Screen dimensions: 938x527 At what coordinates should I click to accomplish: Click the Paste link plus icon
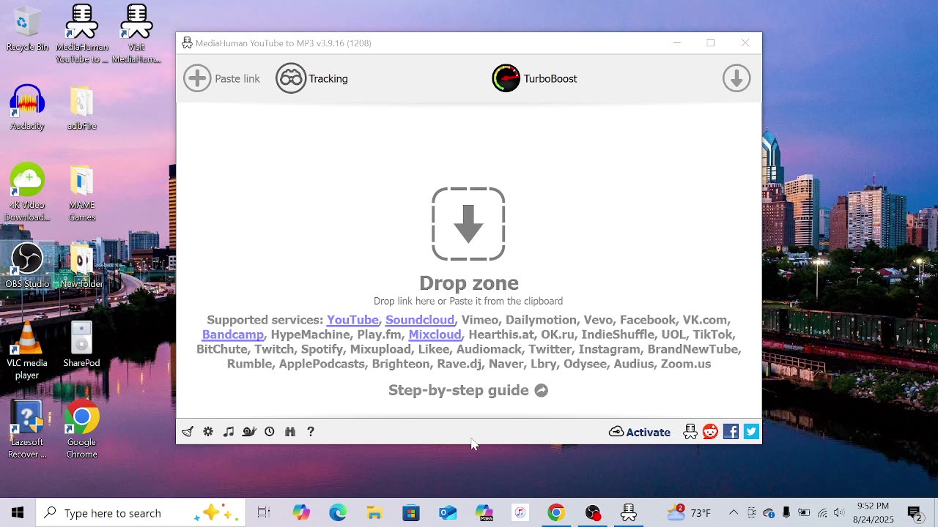tap(197, 78)
